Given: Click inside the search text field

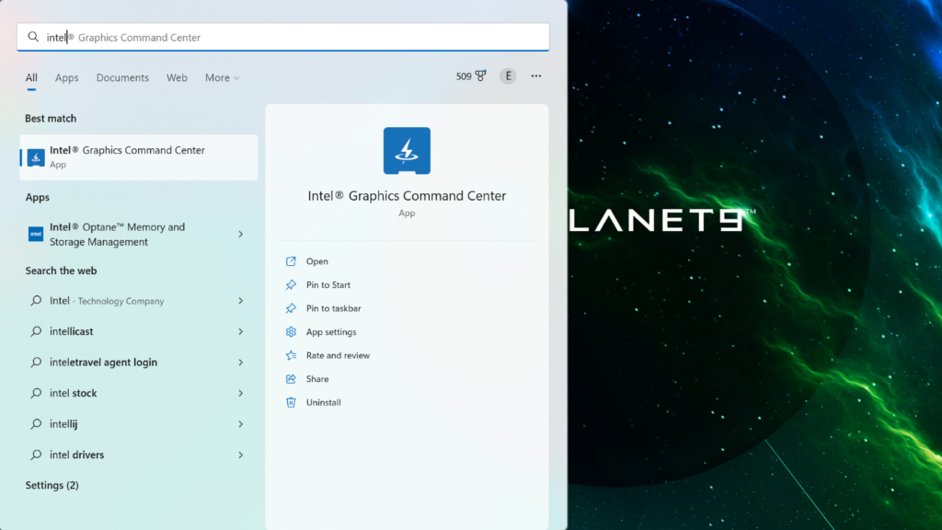Looking at the screenshot, I should [x=283, y=37].
